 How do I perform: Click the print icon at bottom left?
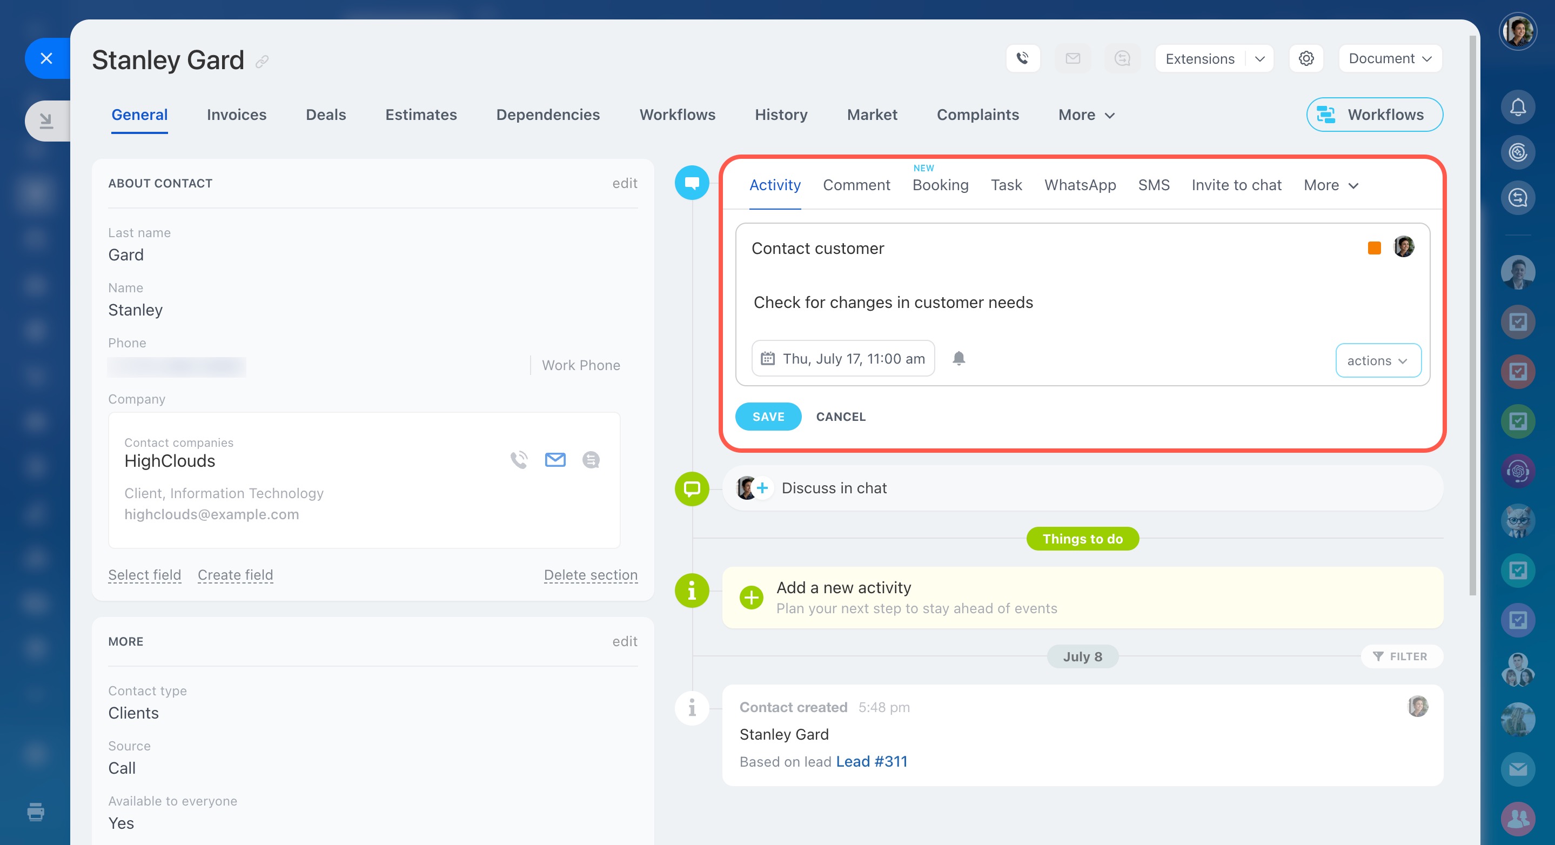36,812
